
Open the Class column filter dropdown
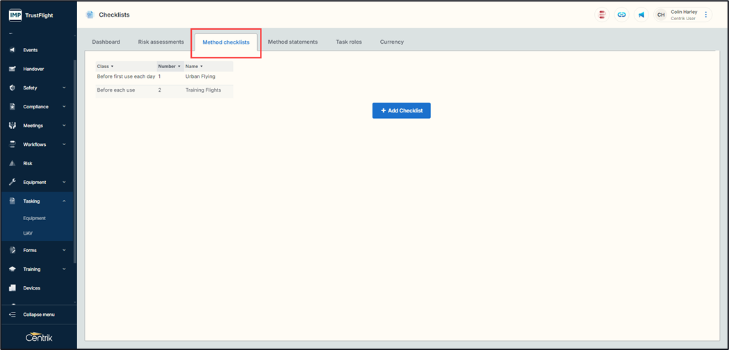(112, 67)
